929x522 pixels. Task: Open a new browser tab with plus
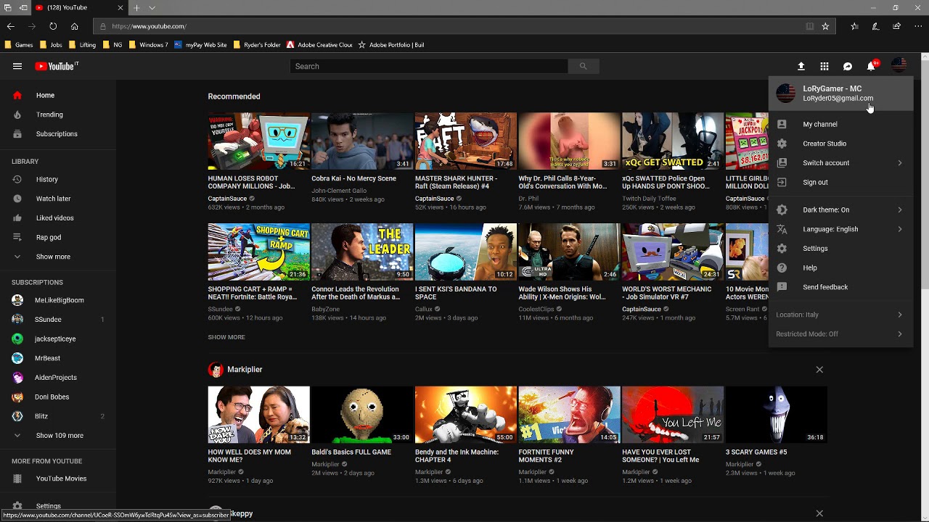136,8
